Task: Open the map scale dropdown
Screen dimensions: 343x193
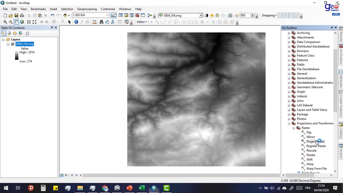Action: [107, 15]
